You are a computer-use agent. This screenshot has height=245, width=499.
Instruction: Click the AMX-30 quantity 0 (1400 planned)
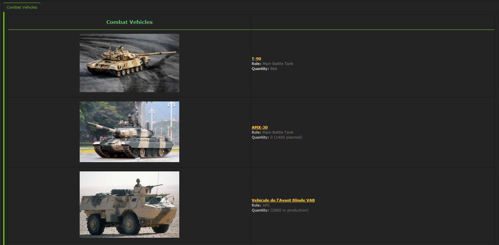286,137
